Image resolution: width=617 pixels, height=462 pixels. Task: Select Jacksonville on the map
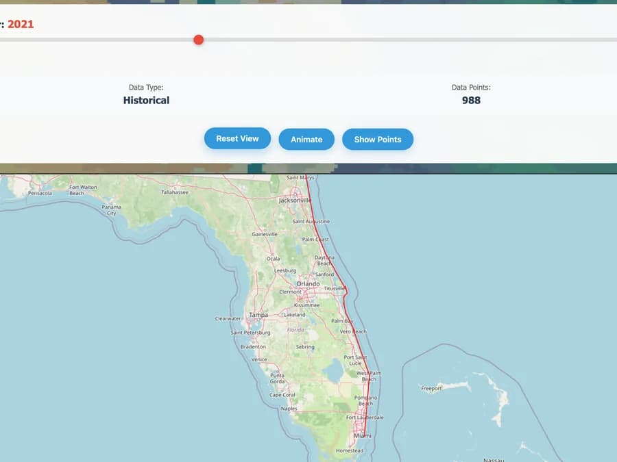tap(295, 202)
